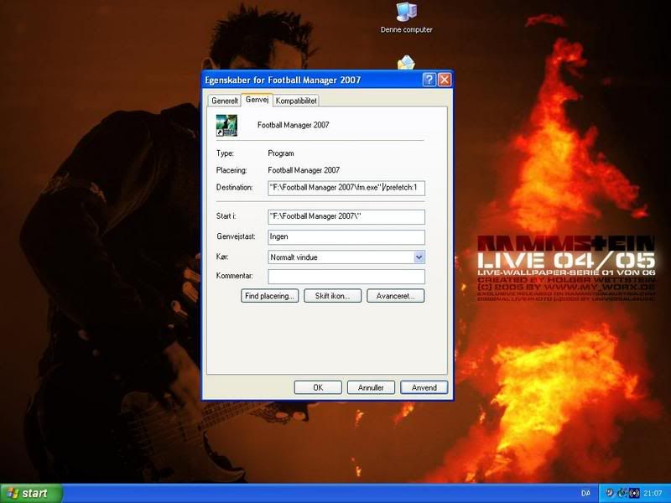This screenshot has width=671, height=503.
Task: Close the Egenskaber for Football Manager 2007 dialog
Action: 445,80
